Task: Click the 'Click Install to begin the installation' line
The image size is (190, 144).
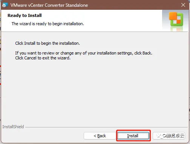Action: click(47, 43)
